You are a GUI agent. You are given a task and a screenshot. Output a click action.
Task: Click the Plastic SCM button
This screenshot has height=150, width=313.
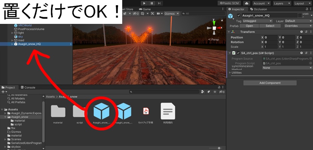click(229, 3)
